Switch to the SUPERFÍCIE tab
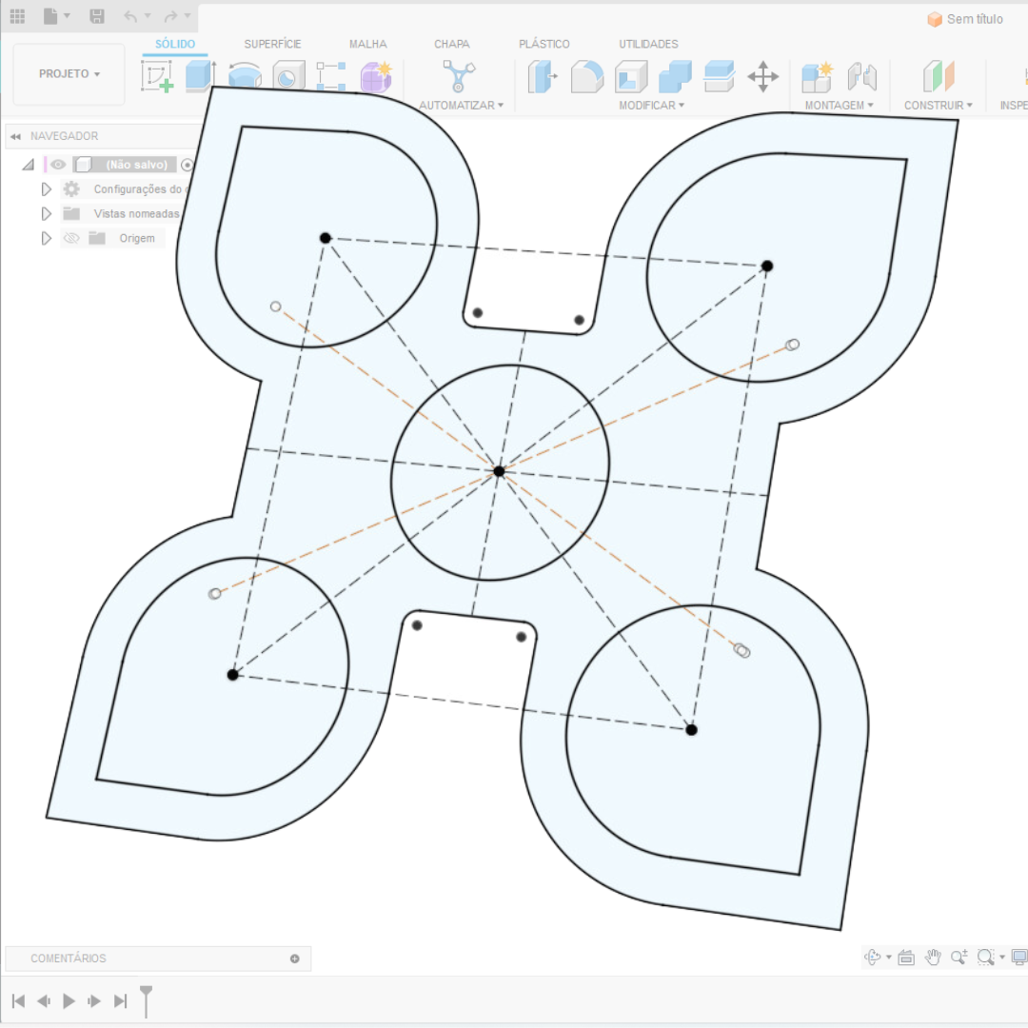The width and height of the screenshot is (1028, 1028). 273,44
